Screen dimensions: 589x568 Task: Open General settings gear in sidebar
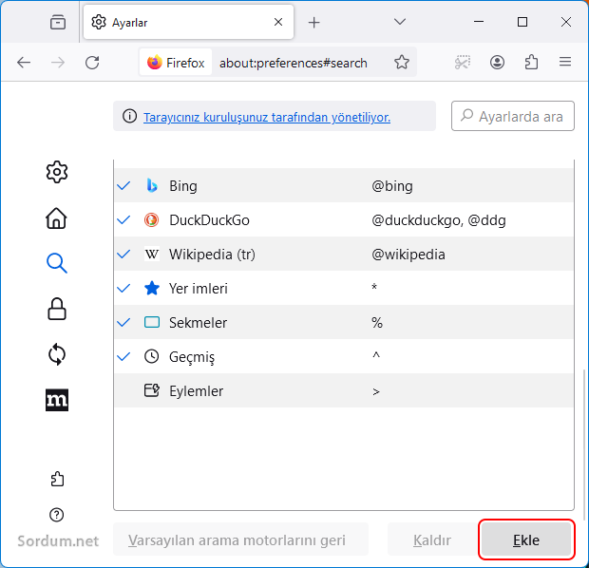pyautogui.click(x=57, y=172)
